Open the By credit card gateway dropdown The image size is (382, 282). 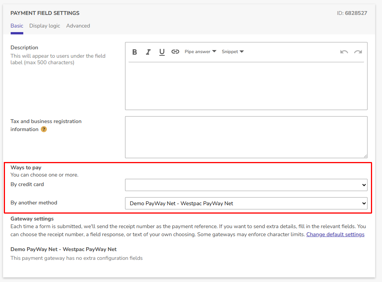(246, 185)
